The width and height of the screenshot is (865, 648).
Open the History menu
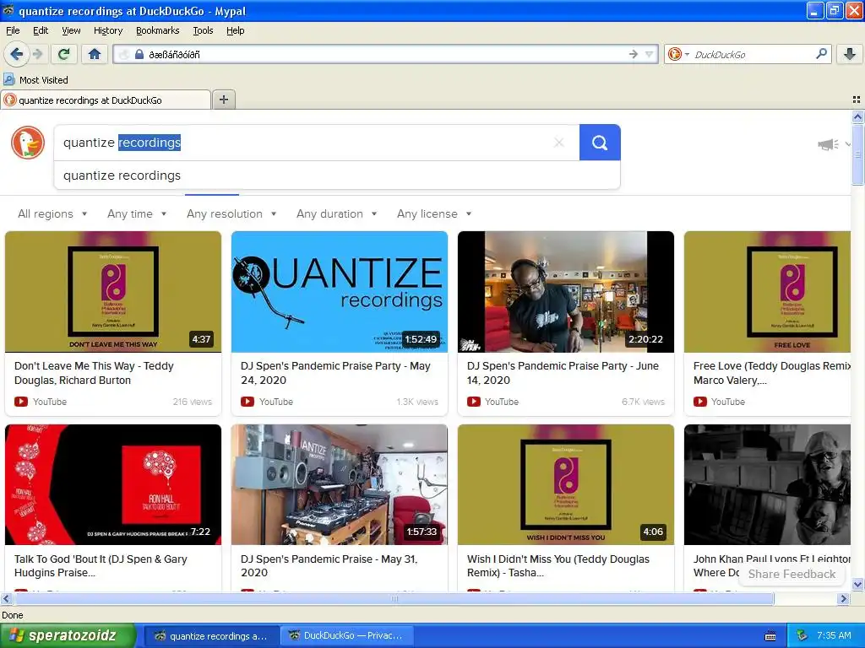click(x=107, y=30)
